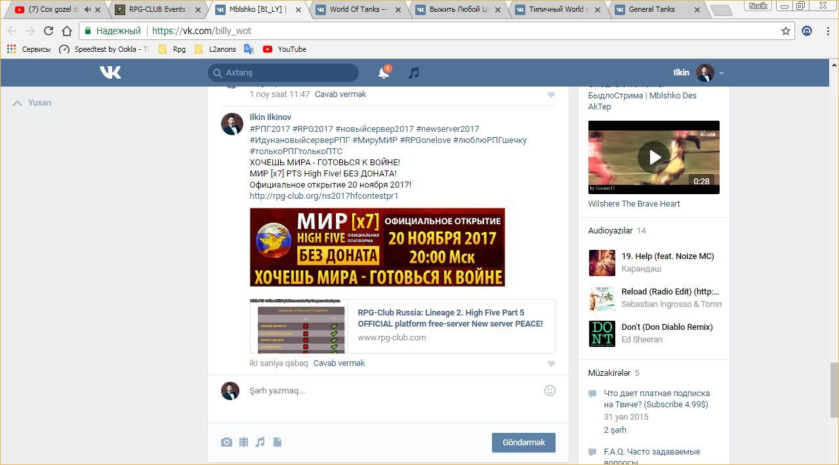Open the #newserver2017 hashtag
Viewport: 839px width, 465px height.
coord(447,129)
